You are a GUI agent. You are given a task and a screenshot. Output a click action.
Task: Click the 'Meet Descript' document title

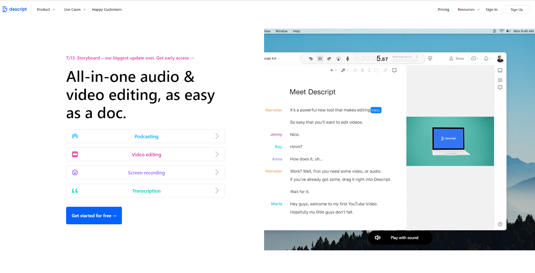point(313,92)
